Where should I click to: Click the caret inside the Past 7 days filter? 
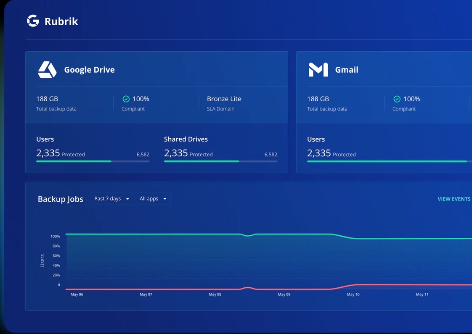tap(127, 199)
